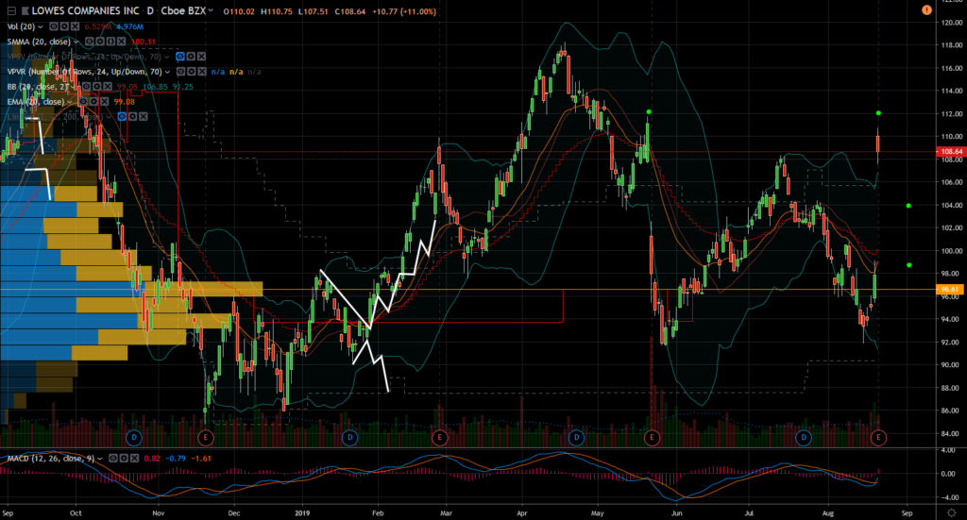The width and height of the screenshot is (967, 520).
Task: Toggle visibility of the SMMA indicator
Action: [x=90, y=42]
